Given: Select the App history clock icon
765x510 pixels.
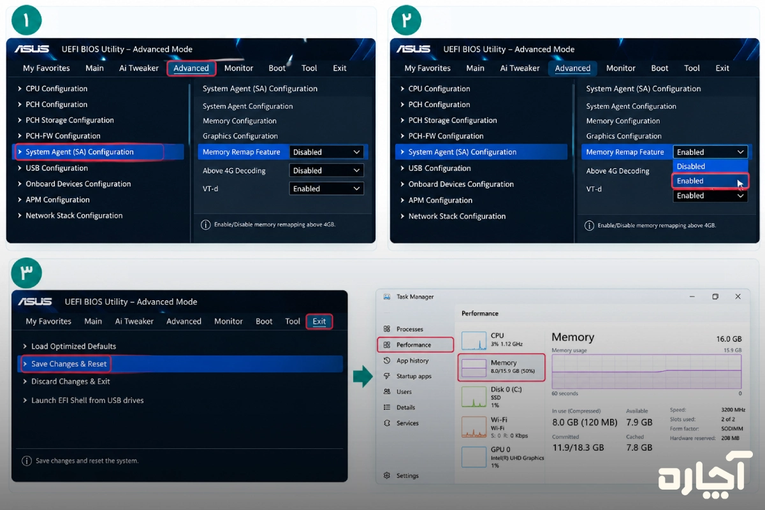Looking at the screenshot, I should pyautogui.click(x=387, y=361).
